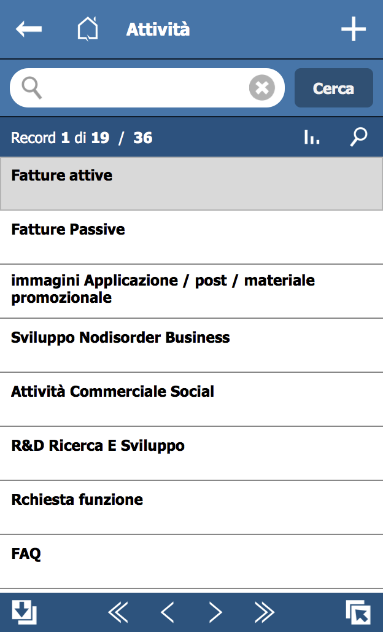Go to next page with right chevron
383x632 pixels.
(215, 612)
